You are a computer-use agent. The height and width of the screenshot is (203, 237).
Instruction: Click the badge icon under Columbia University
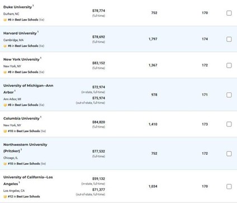coord(5,131)
